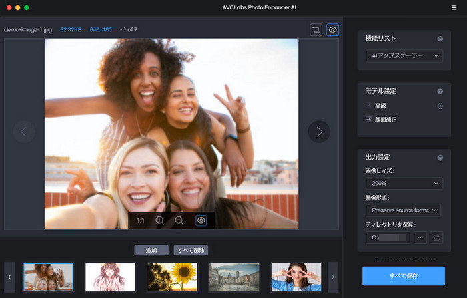Screen dimensions: 467x298
Task: Click the すべて削除 button
Action: click(x=191, y=250)
